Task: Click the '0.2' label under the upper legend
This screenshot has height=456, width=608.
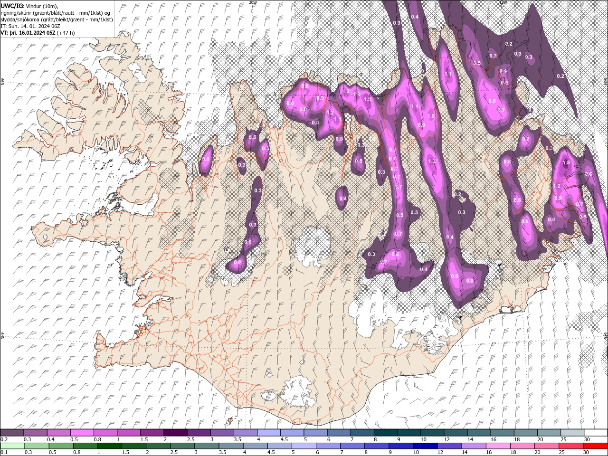Action: click(4, 439)
